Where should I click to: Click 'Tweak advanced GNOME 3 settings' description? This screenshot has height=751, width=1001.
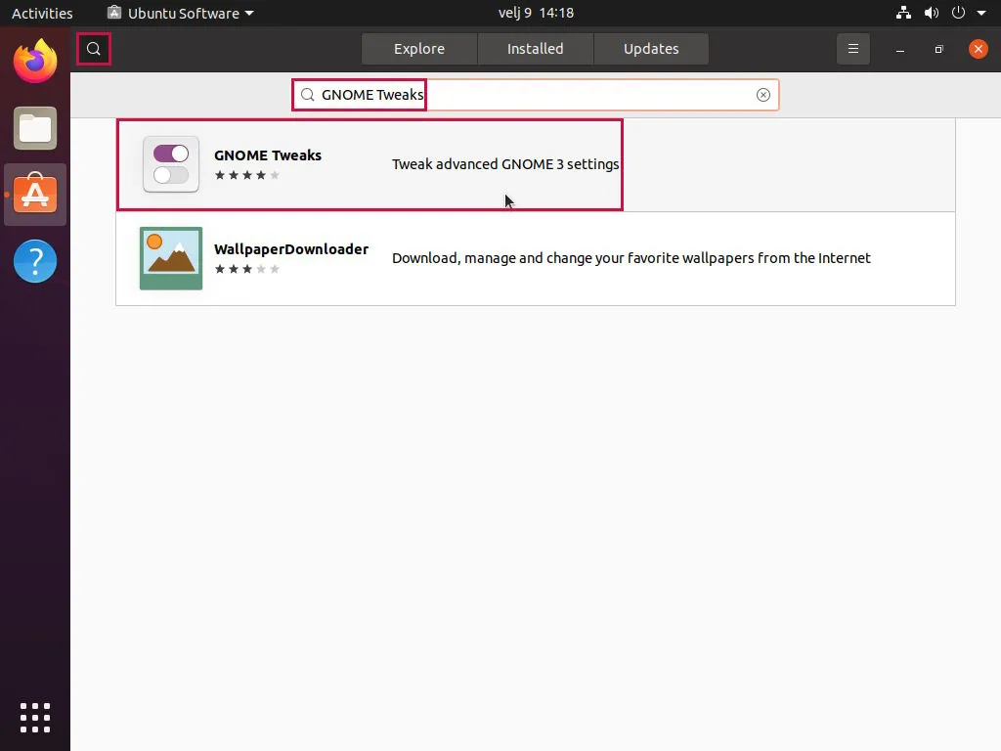tap(505, 164)
